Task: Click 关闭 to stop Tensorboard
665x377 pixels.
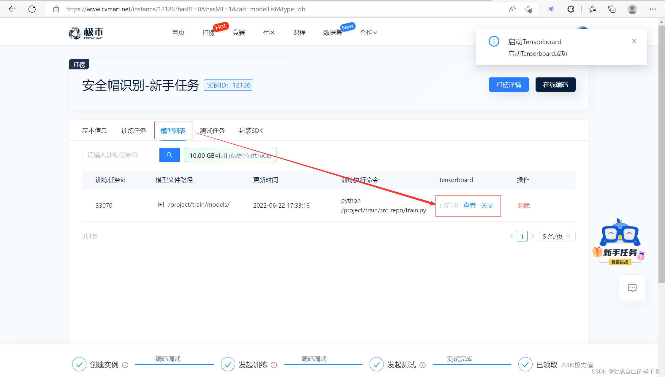Action: [487, 205]
